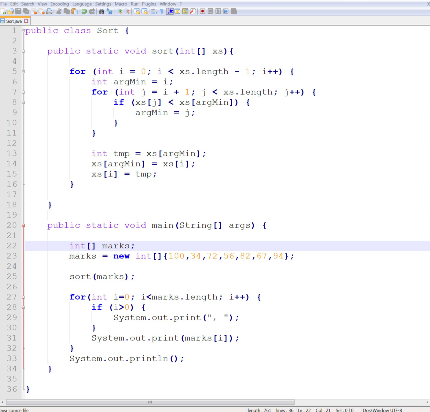Toggle Show All Characters pilcrow icon

(162, 11)
